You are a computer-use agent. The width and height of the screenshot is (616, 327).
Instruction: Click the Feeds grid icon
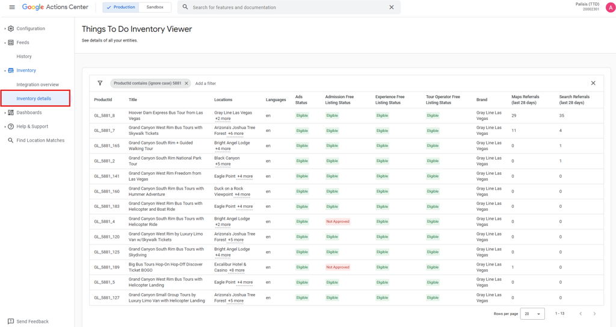11,43
